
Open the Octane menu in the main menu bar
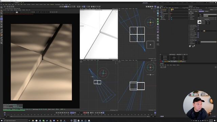pos(63,4)
